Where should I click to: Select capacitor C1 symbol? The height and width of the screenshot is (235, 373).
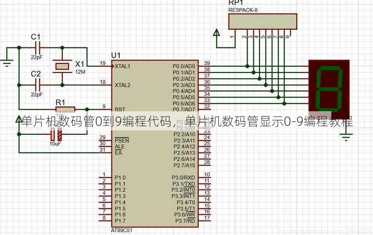tap(38, 47)
